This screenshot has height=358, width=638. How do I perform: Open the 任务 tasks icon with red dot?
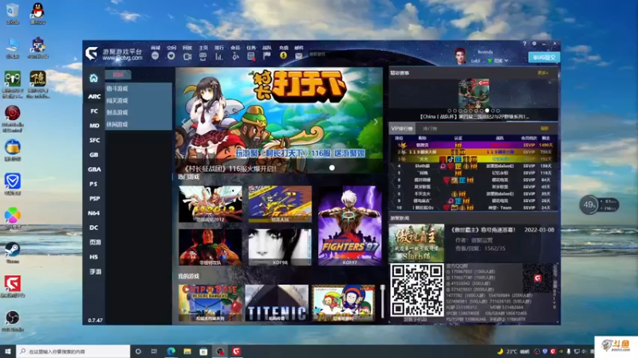(251, 56)
